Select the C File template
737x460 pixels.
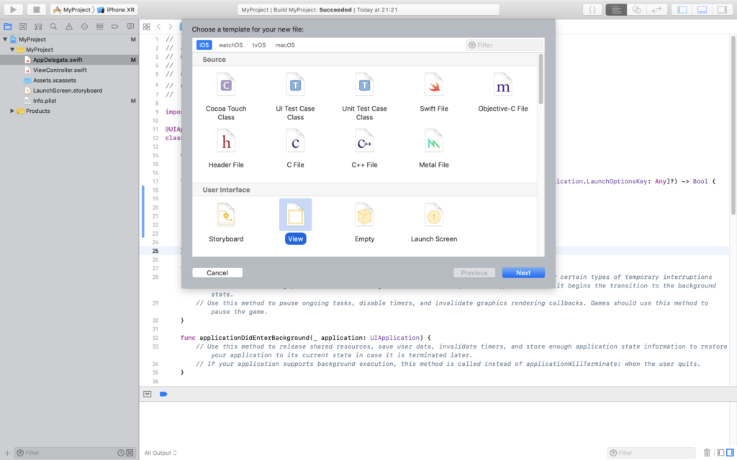[x=295, y=149]
